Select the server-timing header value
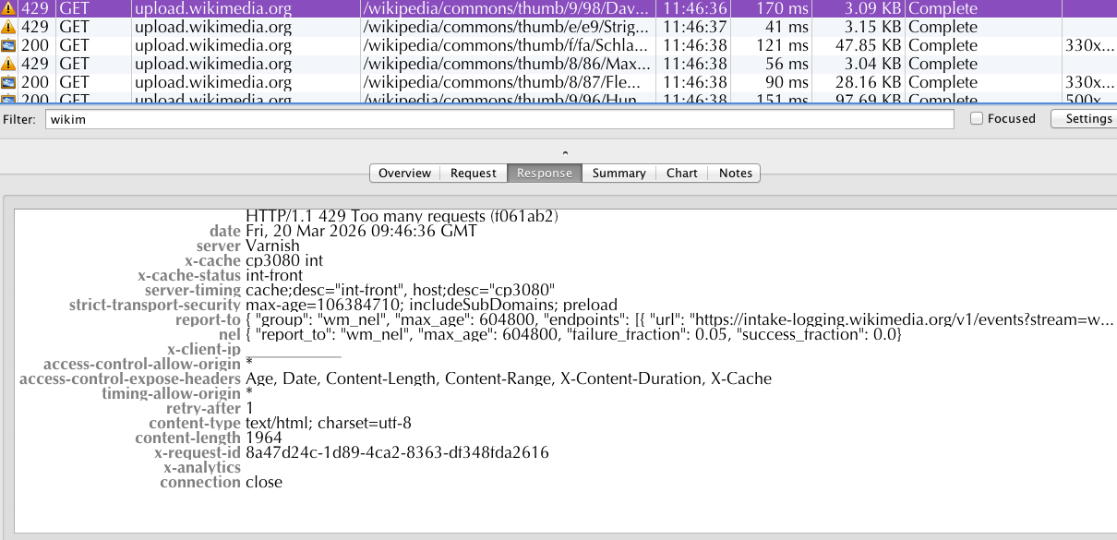The height and width of the screenshot is (540, 1117). (x=400, y=290)
